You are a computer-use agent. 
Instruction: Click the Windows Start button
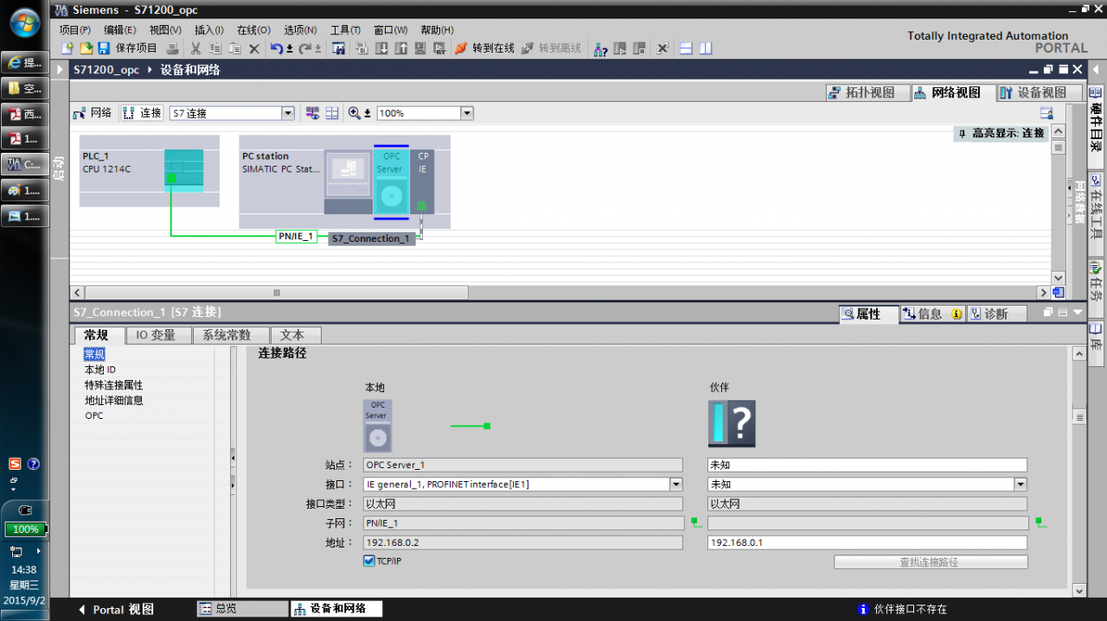[24, 22]
